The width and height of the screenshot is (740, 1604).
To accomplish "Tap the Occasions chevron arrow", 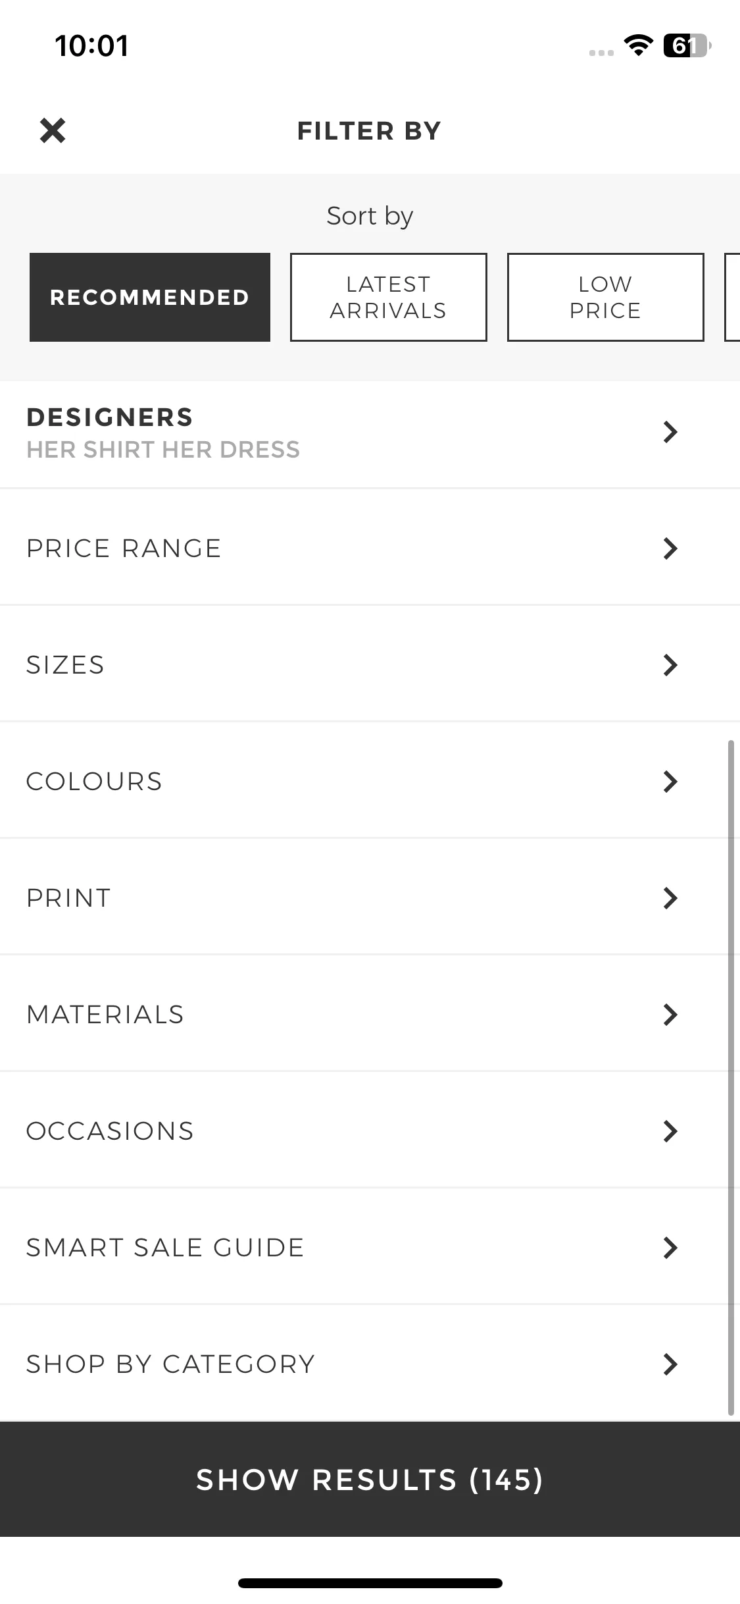I will point(670,1131).
